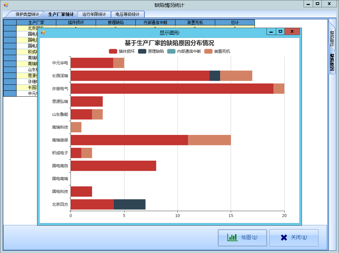Click the 显示图形 window app icon
Image resolution: width=339 pixels, height=253 pixels.
[x=43, y=33]
